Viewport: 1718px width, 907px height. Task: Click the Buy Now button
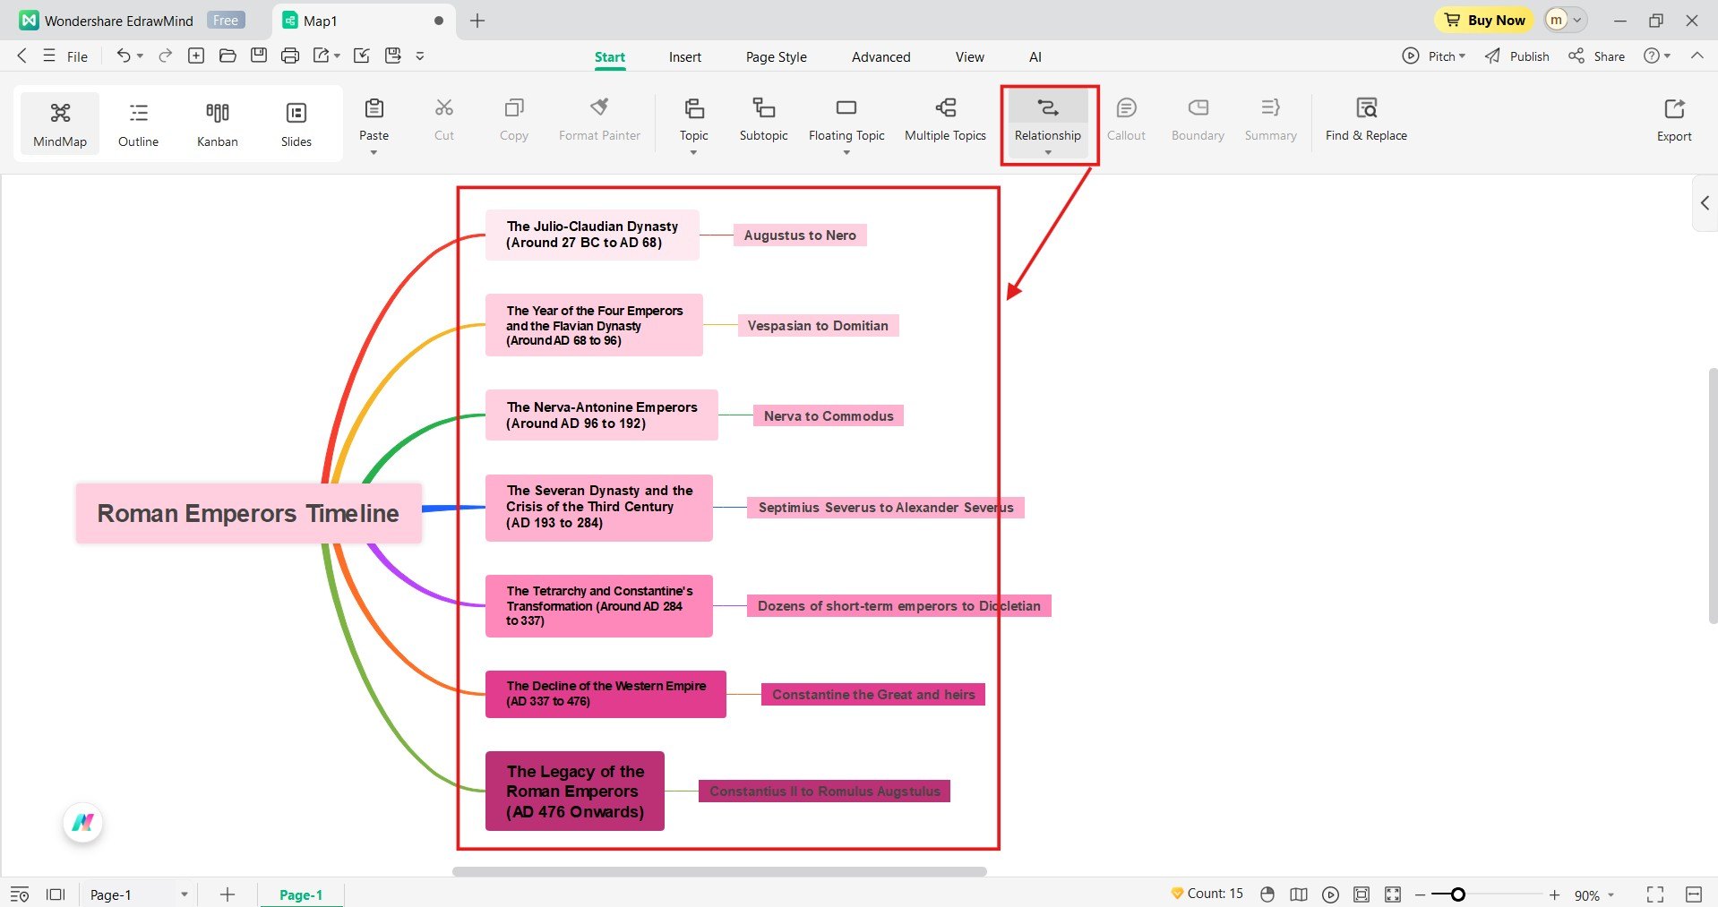(x=1482, y=20)
